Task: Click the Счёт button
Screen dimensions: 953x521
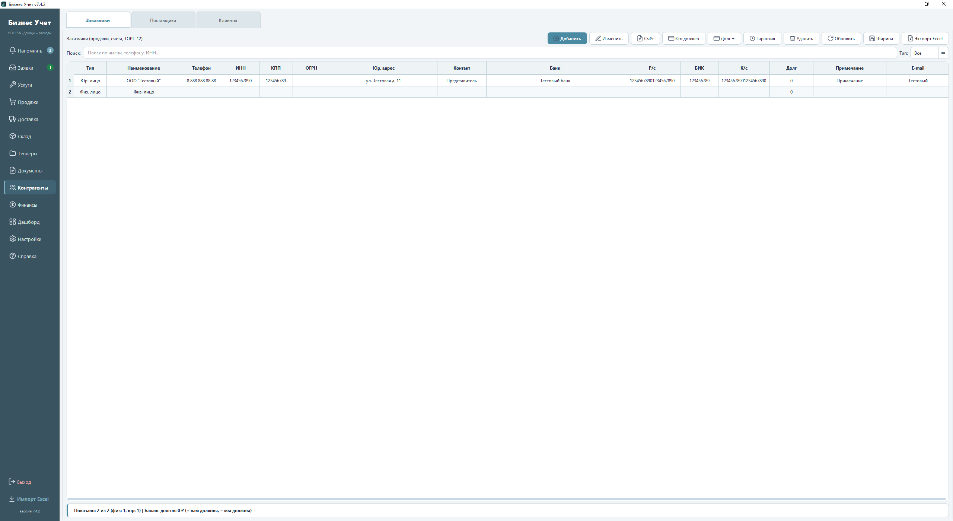Action: 645,38
